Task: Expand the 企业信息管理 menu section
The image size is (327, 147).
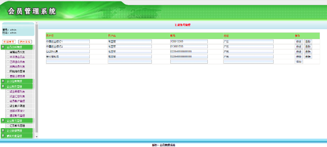Action: (x=14, y=81)
